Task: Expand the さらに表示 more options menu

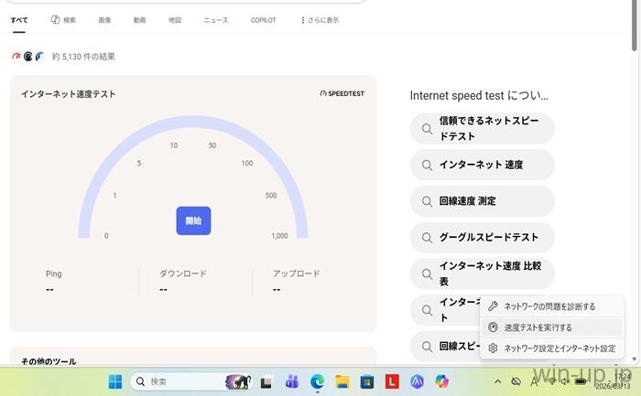Action: (320, 19)
